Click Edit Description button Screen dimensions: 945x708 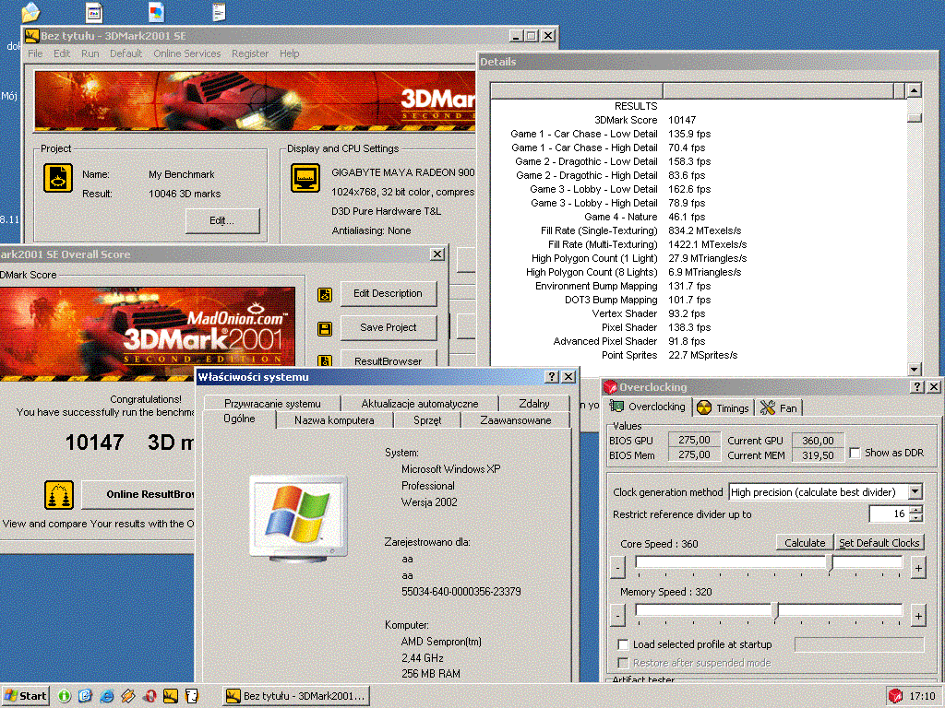click(x=389, y=293)
